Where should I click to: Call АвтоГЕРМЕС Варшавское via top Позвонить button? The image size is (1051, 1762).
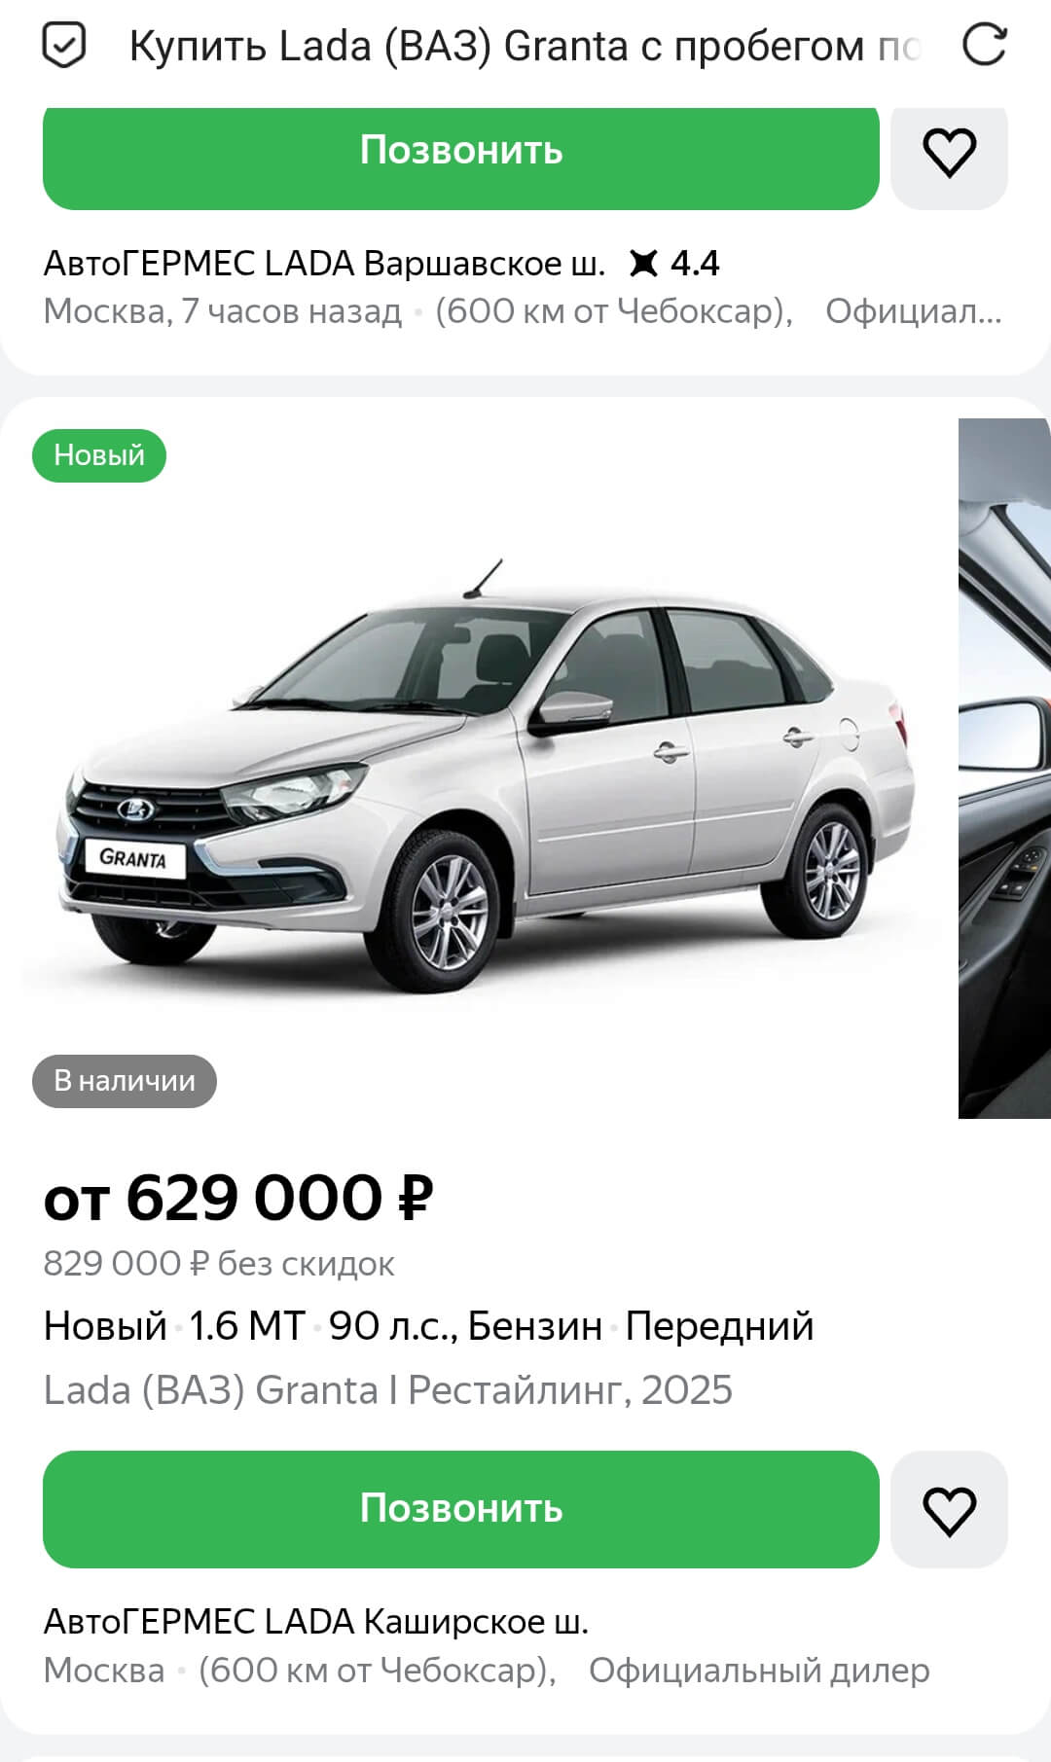[x=461, y=151]
